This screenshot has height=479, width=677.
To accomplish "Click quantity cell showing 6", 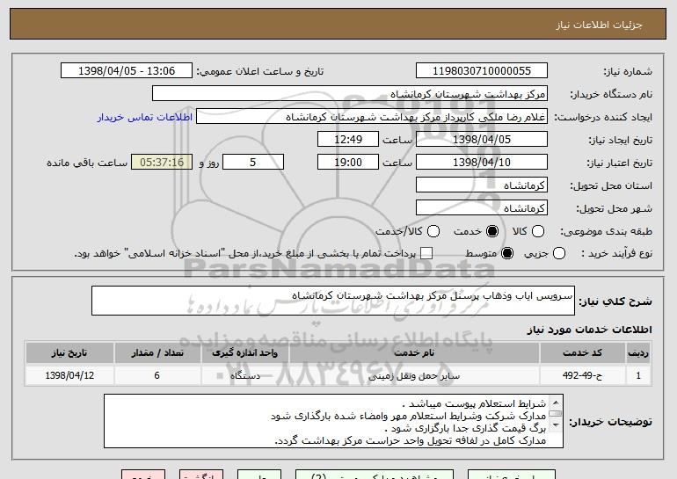I will coord(157,375).
